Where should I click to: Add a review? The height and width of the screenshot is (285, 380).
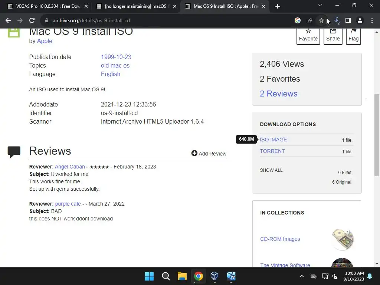tap(209, 153)
